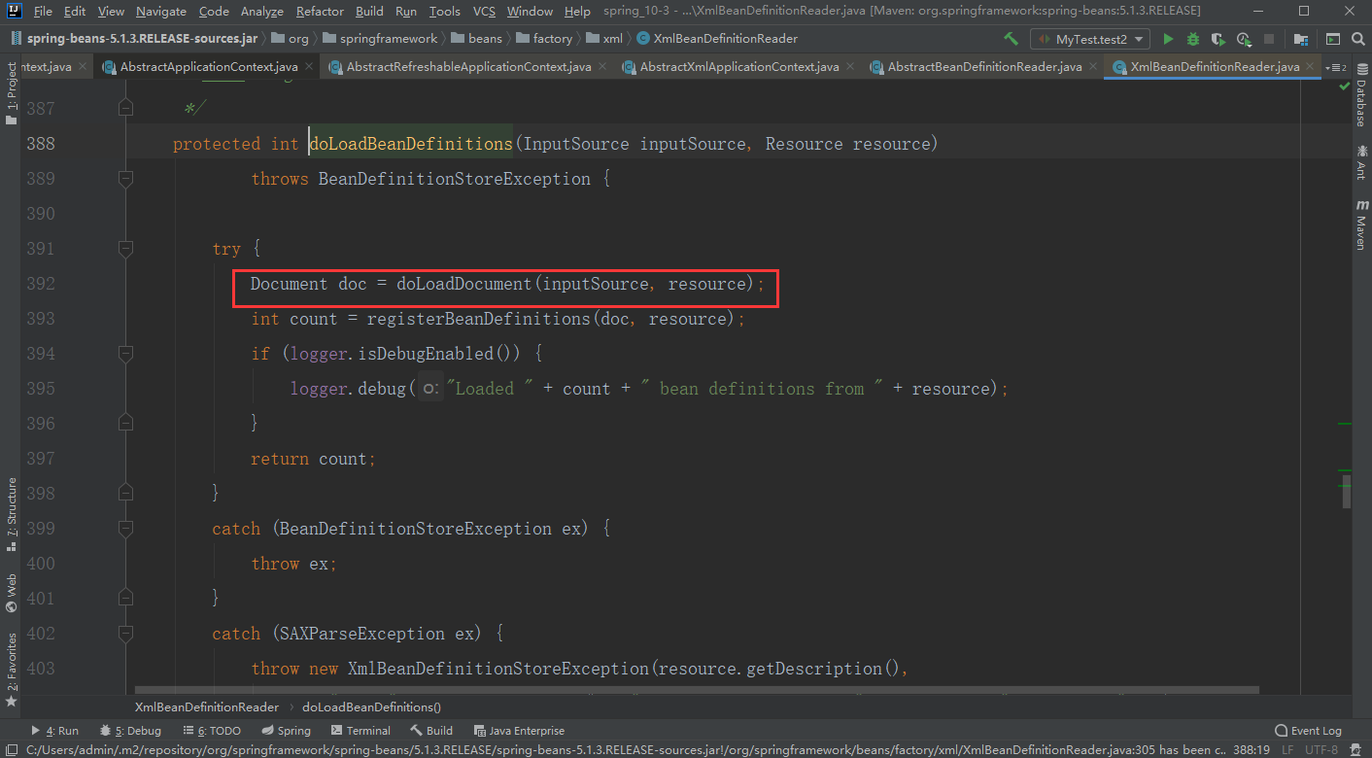1372x758 pixels.
Task: Click spring-beans-5.1.3.RELEASE-sources.jar breadcrumb
Action: (136, 39)
